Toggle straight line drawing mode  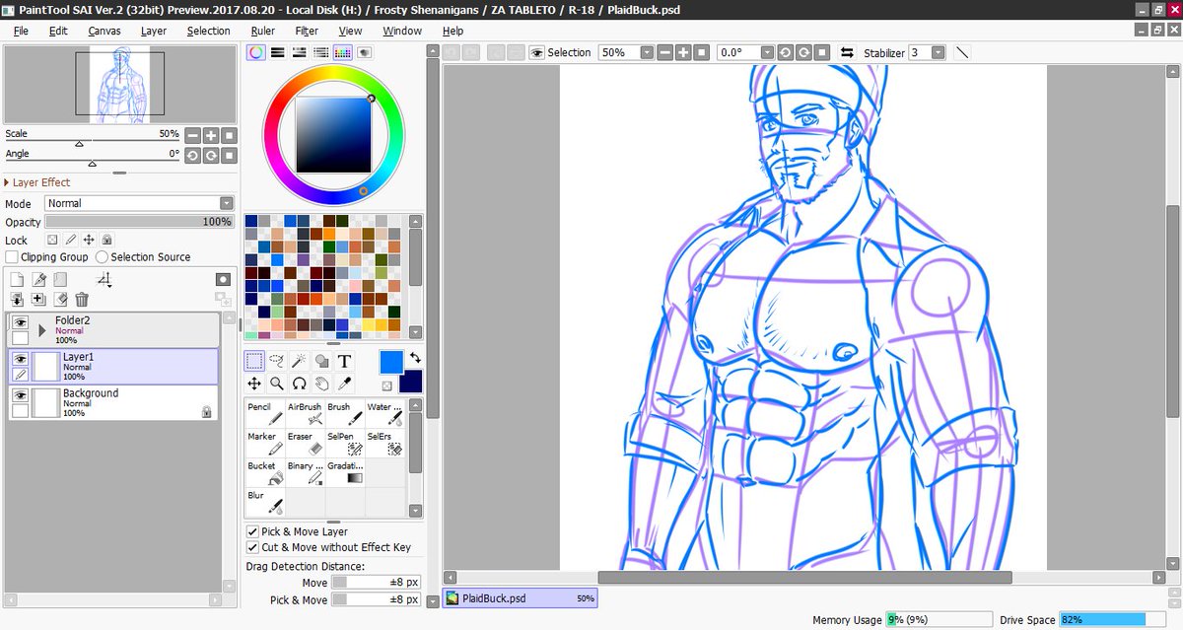(x=962, y=52)
